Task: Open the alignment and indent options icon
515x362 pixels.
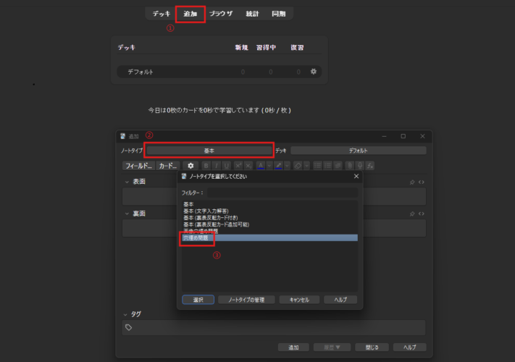Action: [338, 166]
